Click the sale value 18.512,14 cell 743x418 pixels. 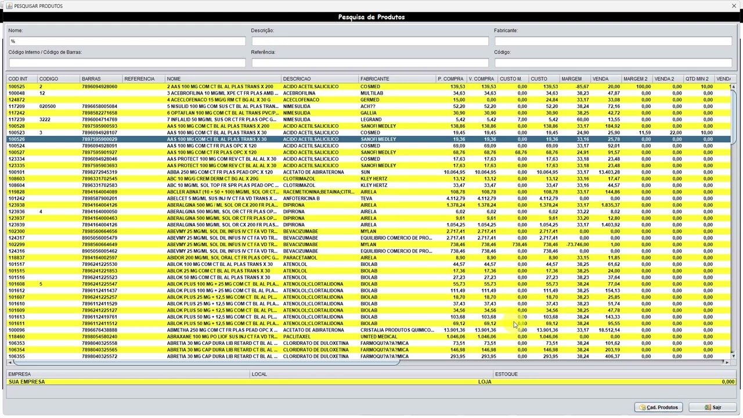[x=606, y=330]
